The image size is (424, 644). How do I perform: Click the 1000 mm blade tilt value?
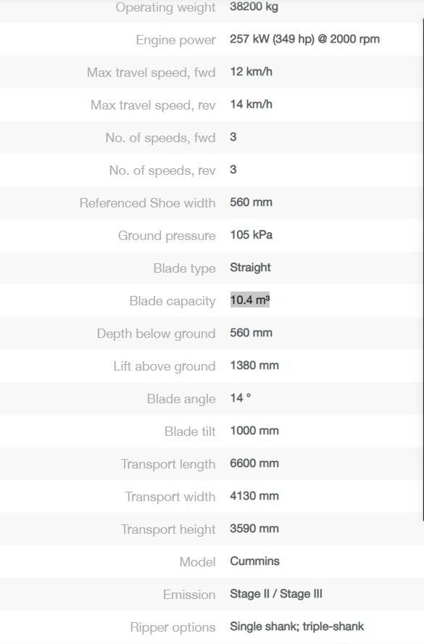point(254,431)
